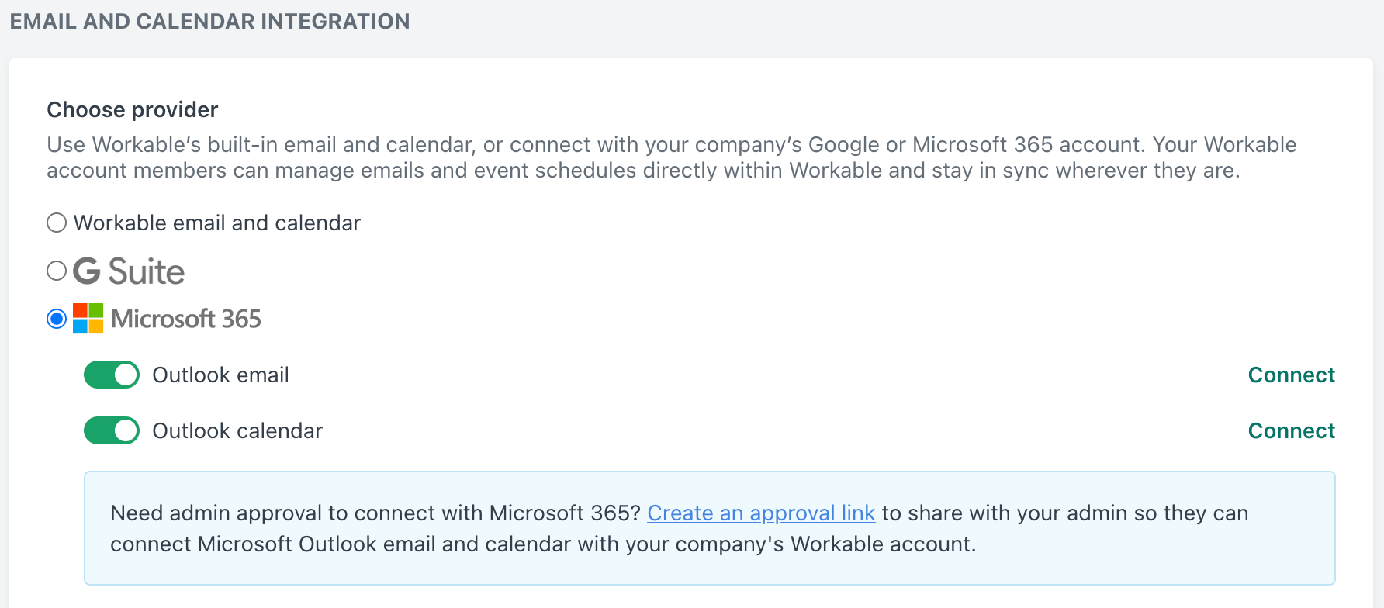Screen dimensions: 1384x608
Task: Click the provider description paragraph text
Action: (x=672, y=157)
